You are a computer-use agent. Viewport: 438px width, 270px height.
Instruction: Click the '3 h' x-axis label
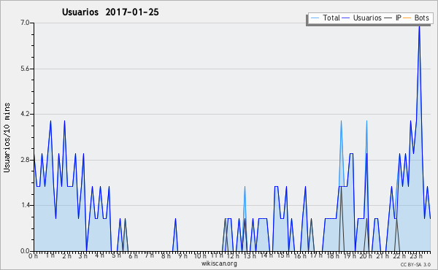[83, 255]
